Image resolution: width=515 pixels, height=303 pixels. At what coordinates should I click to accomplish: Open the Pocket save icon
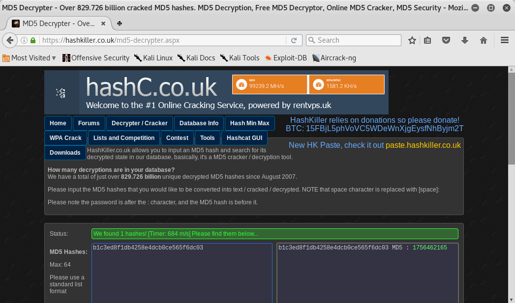446,40
